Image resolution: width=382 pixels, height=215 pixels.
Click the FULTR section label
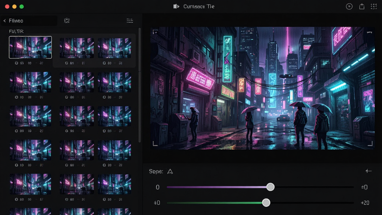click(x=16, y=31)
